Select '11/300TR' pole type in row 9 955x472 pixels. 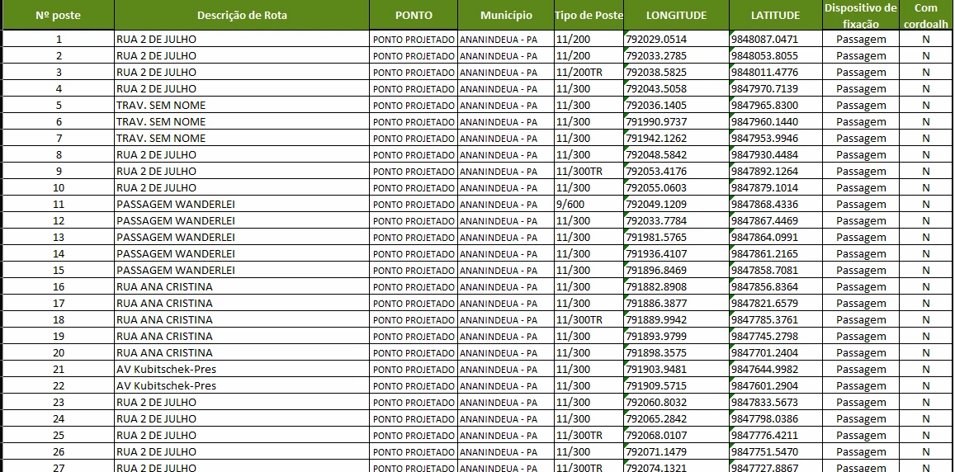click(589, 171)
